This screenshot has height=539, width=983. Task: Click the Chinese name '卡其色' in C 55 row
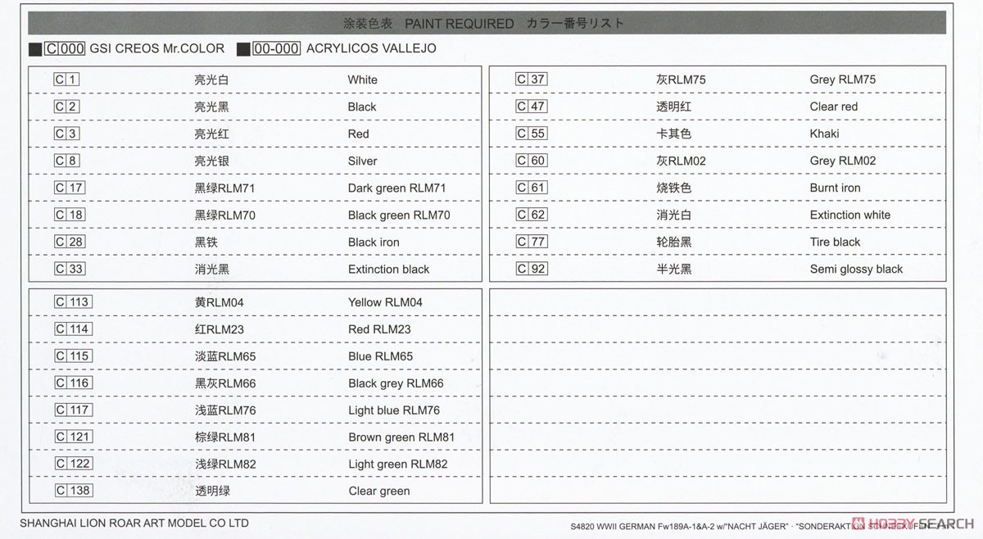click(673, 134)
